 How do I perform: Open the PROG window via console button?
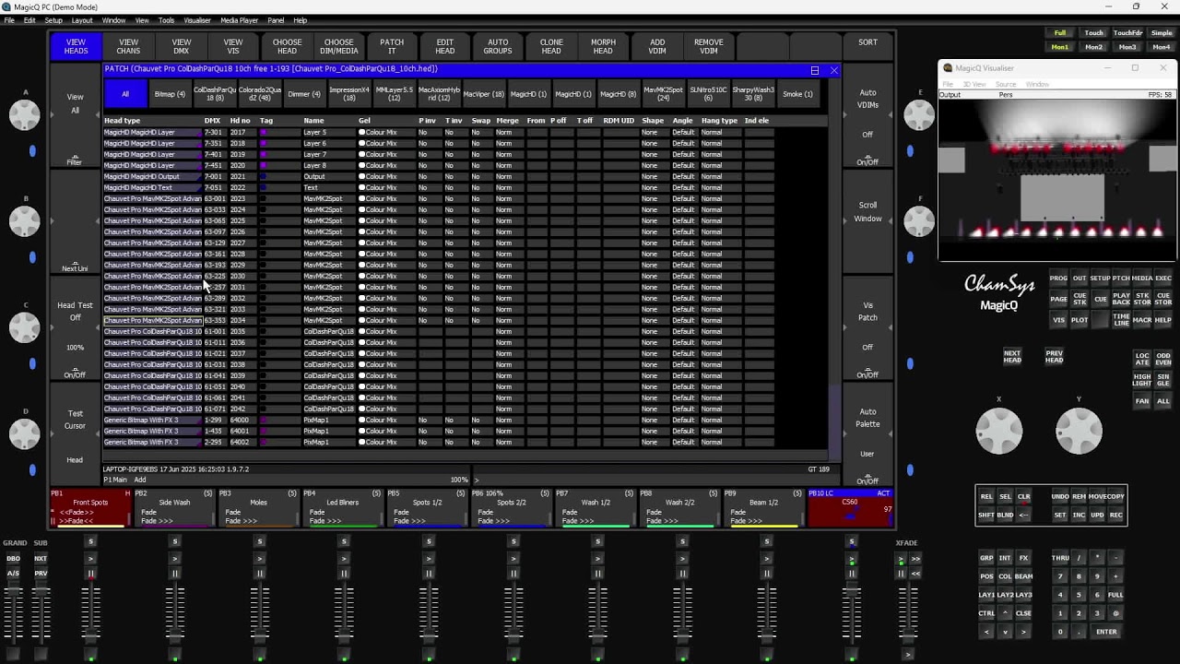(x=1058, y=279)
